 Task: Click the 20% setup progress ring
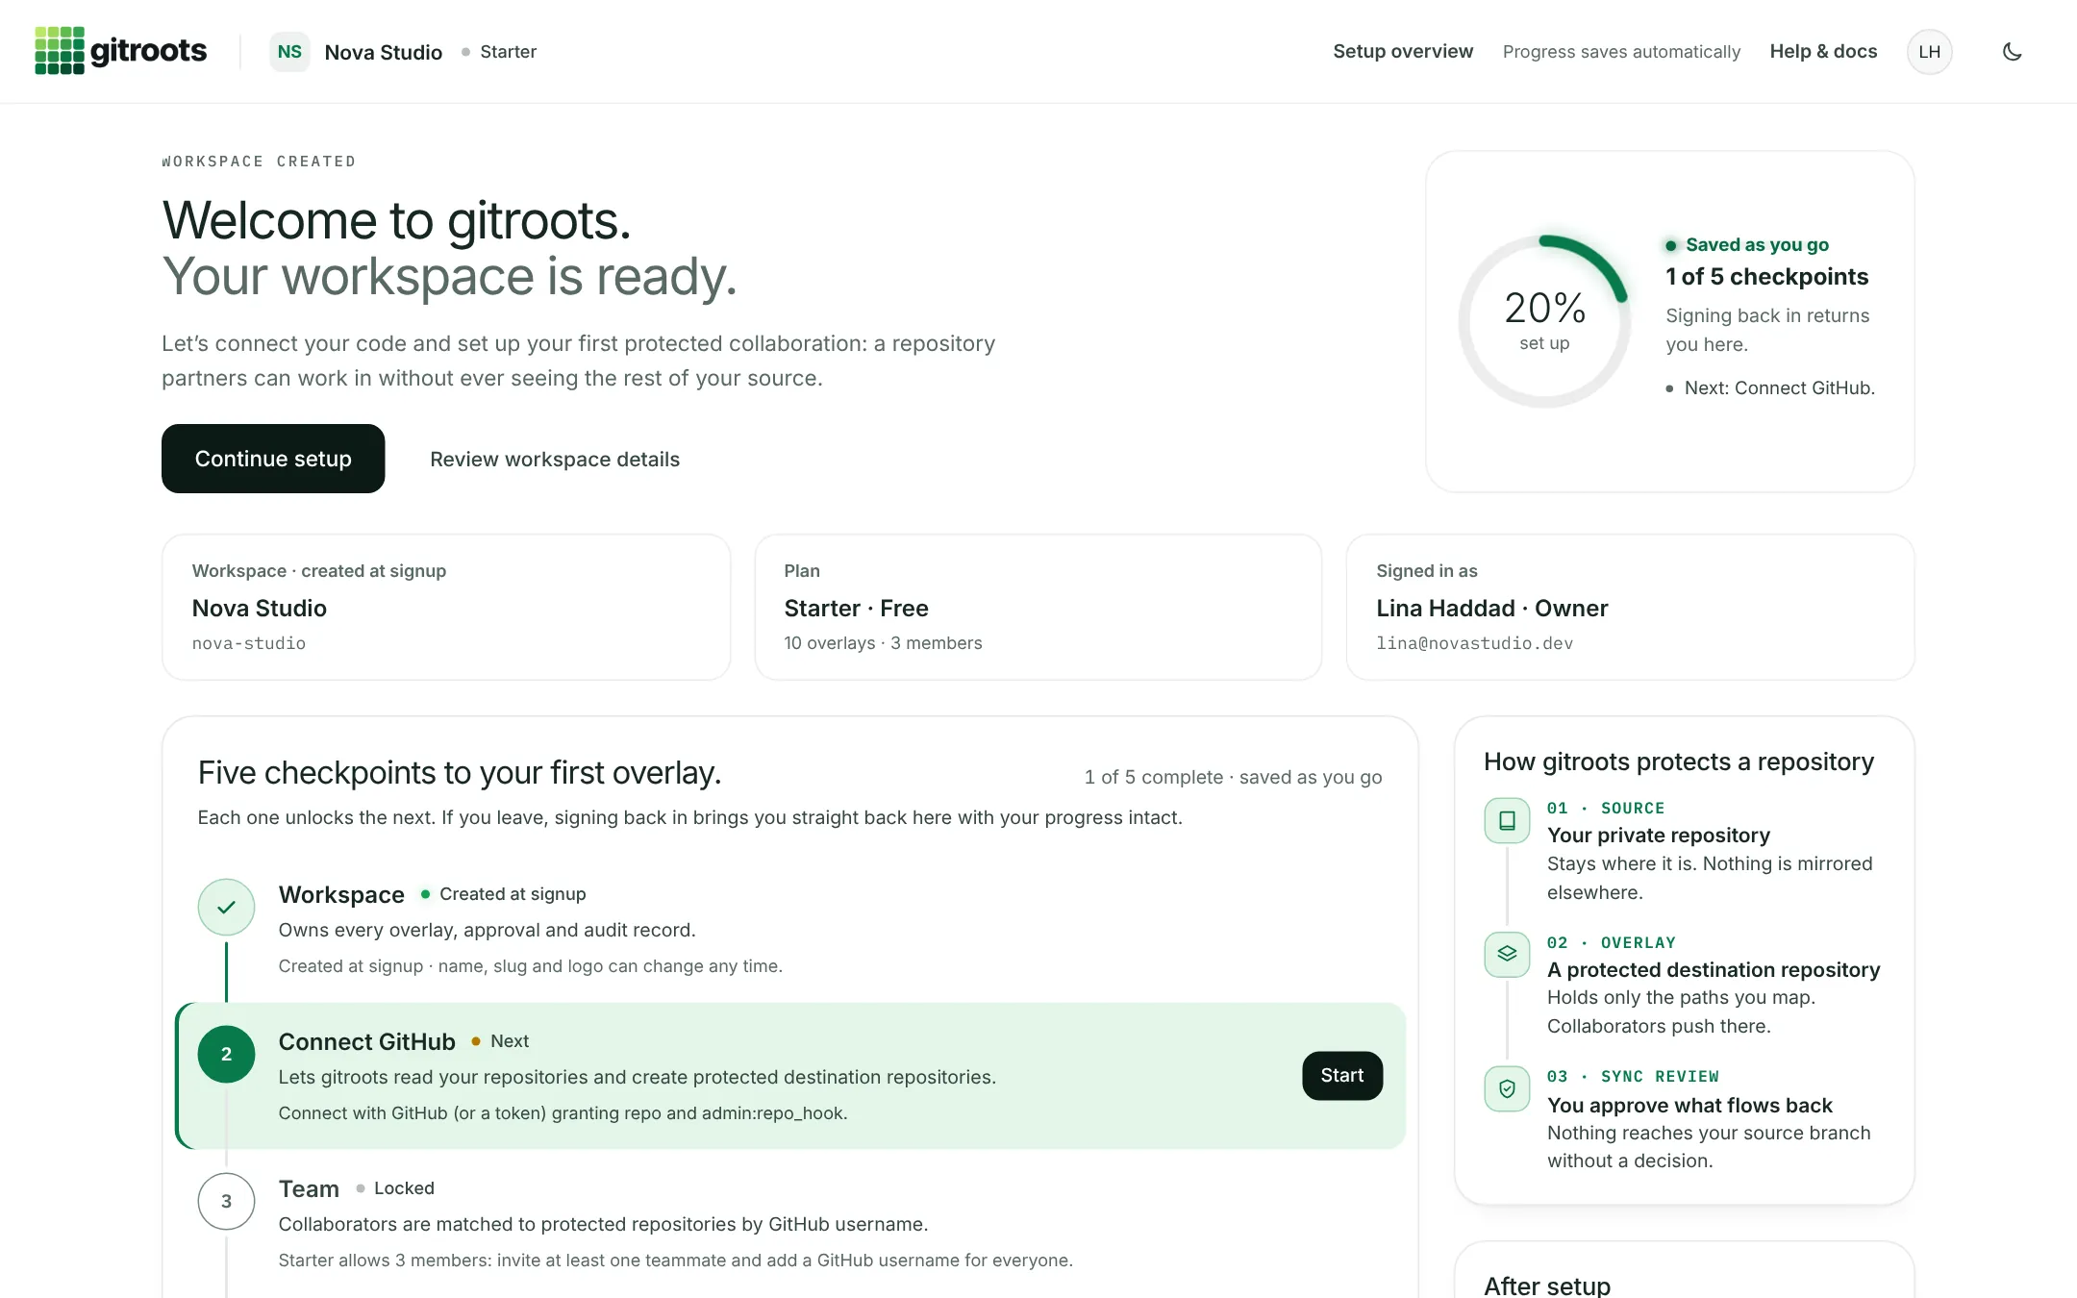(x=1544, y=320)
